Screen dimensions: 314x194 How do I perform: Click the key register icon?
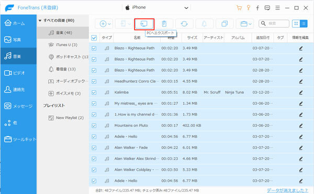point(248,8)
